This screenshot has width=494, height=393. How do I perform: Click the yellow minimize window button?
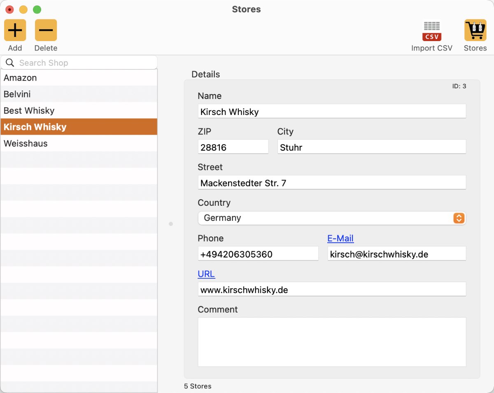pyautogui.click(x=23, y=9)
